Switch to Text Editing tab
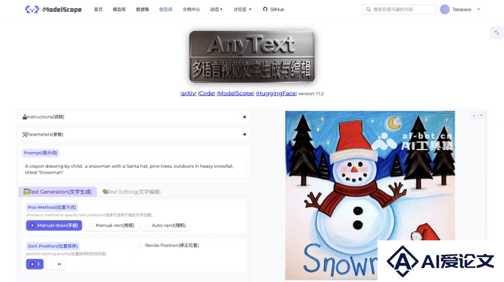 pos(132,192)
